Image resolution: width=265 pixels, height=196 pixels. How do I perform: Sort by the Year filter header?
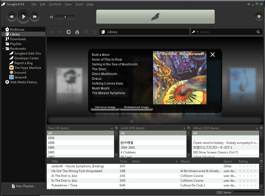[x=80, y=128]
